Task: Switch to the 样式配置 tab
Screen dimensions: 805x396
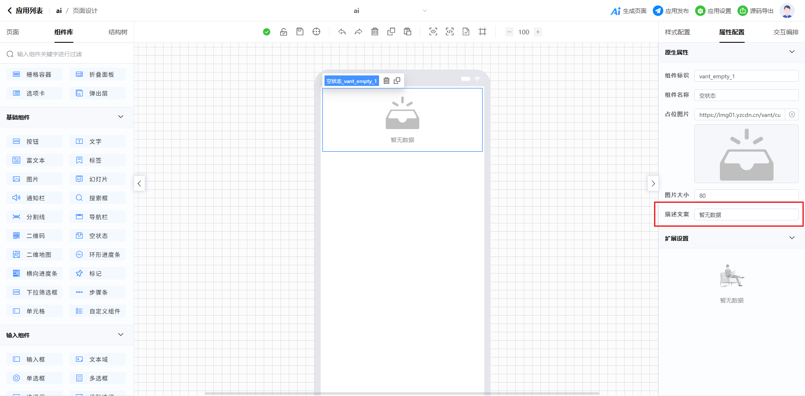Action: pyautogui.click(x=677, y=32)
